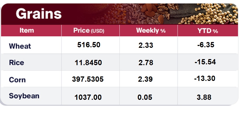Click Wheat price 516.50

(89, 45)
